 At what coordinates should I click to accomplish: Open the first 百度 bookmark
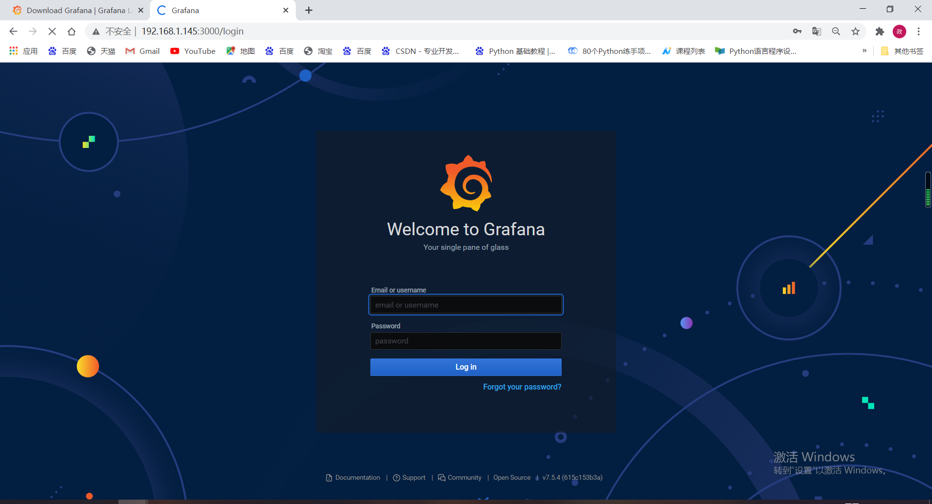point(62,51)
